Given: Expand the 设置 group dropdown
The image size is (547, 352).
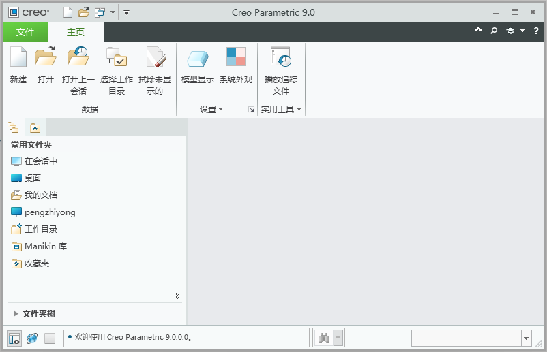Looking at the screenshot, I should click(211, 110).
